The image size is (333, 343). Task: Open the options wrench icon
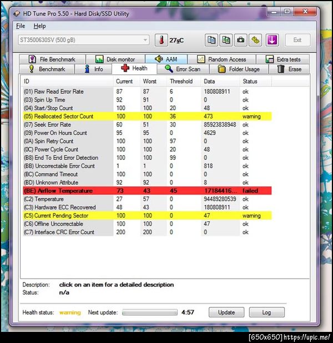click(255, 40)
